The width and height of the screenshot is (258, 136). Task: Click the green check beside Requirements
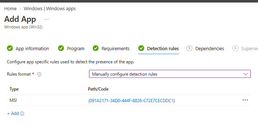(x=96, y=48)
